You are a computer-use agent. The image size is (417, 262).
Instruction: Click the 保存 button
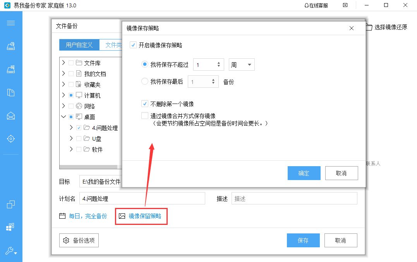click(x=303, y=240)
